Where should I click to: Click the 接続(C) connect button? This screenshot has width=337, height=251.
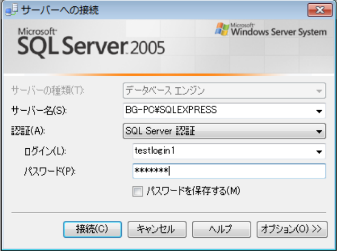[92, 229]
